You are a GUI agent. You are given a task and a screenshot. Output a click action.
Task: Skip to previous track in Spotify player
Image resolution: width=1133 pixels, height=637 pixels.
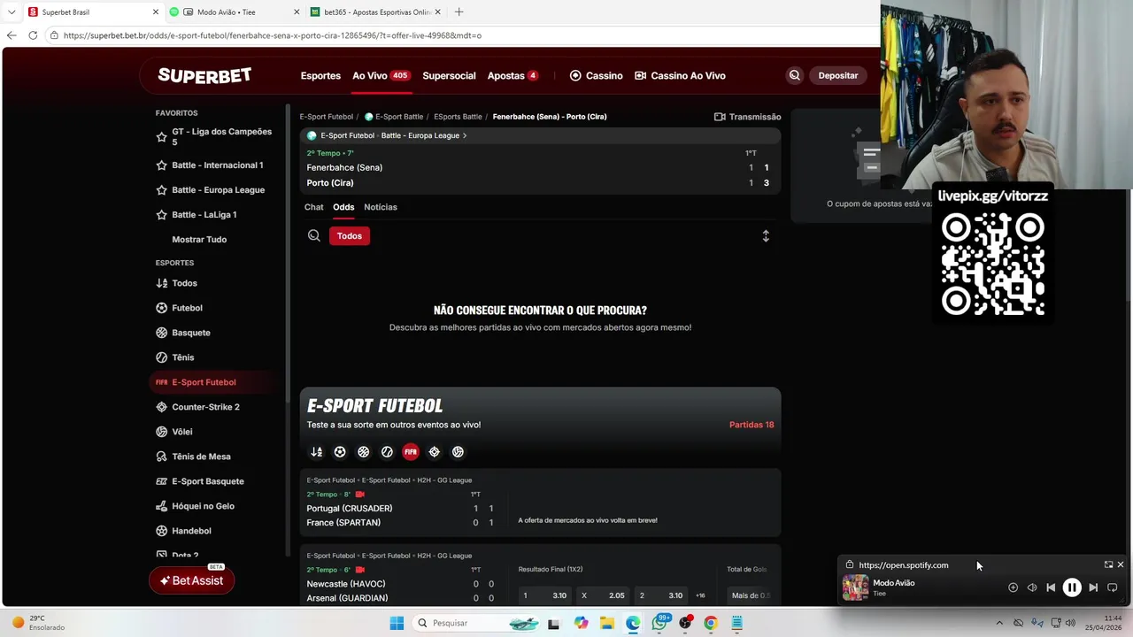(1051, 587)
